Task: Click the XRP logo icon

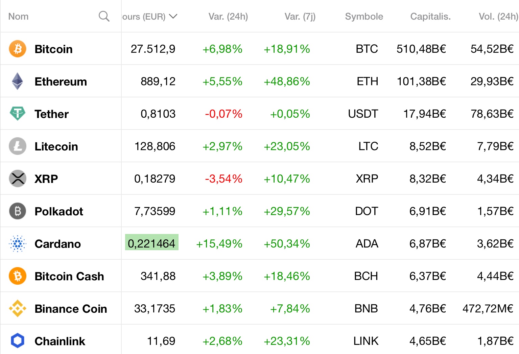Action: coord(18,179)
